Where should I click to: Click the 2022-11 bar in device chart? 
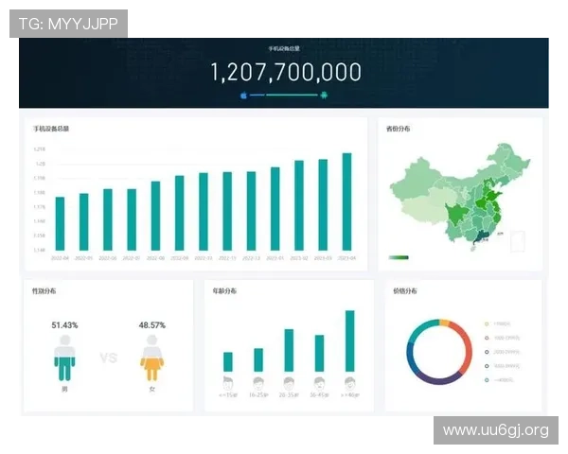pos(227,211)
